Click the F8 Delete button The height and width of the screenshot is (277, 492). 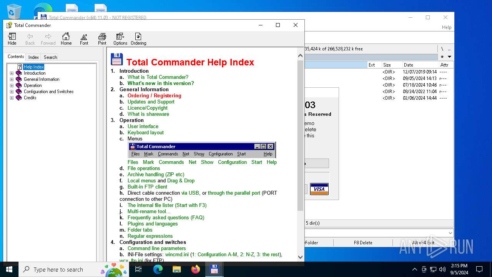point(363,243)
